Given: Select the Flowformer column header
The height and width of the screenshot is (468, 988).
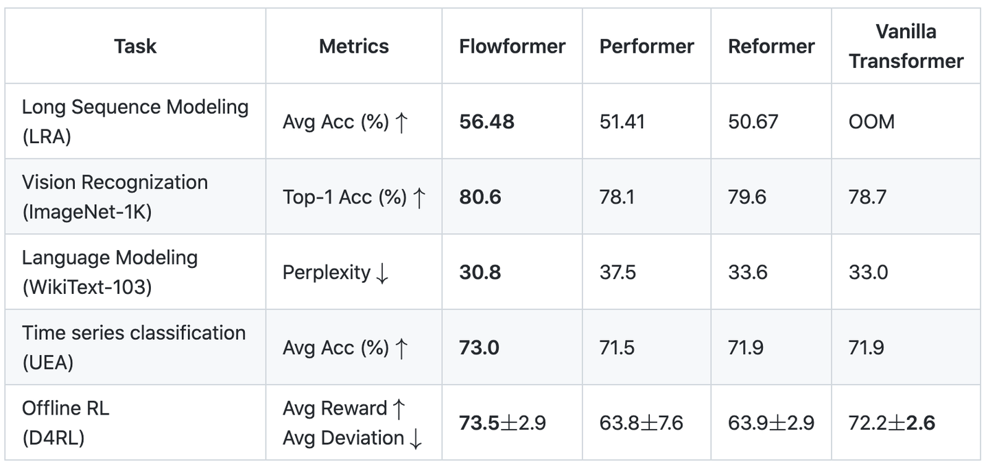Looking at the screenshot, I should 512,46.
